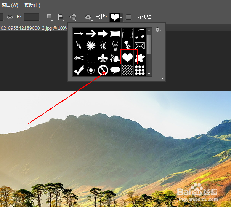
Task: Toggle the width-height link icon
Action: tap(10, 17)
